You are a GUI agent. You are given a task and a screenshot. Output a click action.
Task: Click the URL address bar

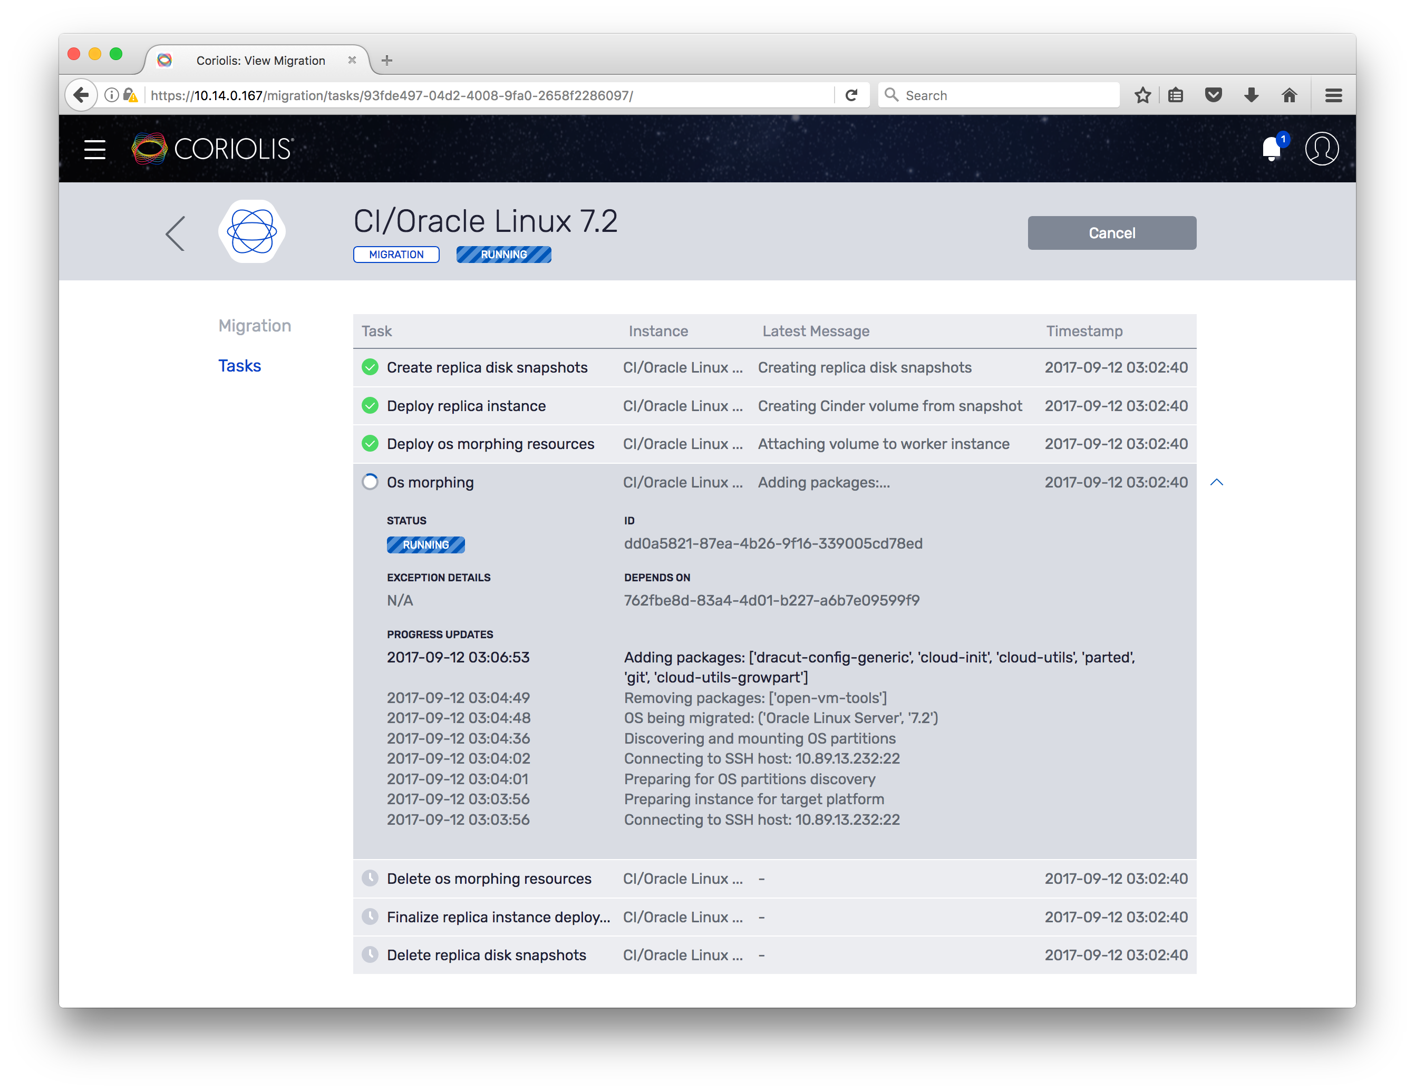coord(486,95)
